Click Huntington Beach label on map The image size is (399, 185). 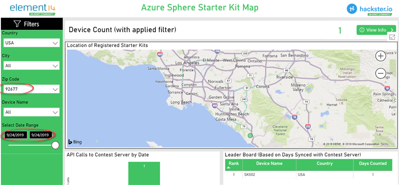[x=232, y=114]
